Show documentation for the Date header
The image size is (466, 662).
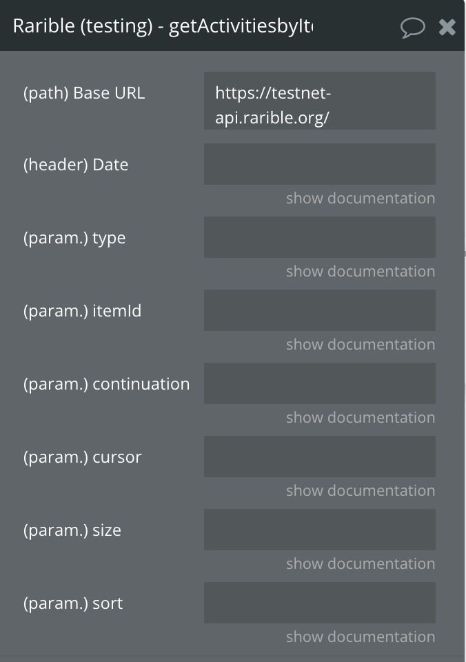tap(361, 198)
